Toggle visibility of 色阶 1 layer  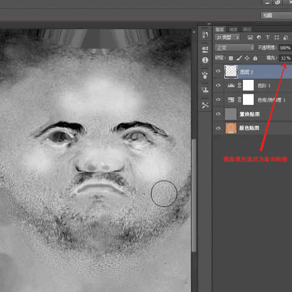pos(218,86)
